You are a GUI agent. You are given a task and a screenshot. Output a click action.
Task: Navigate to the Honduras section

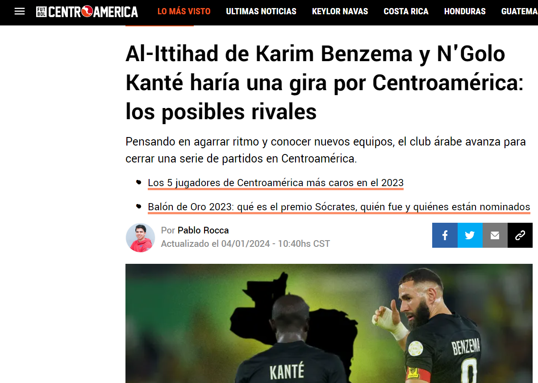pos(465,12)
